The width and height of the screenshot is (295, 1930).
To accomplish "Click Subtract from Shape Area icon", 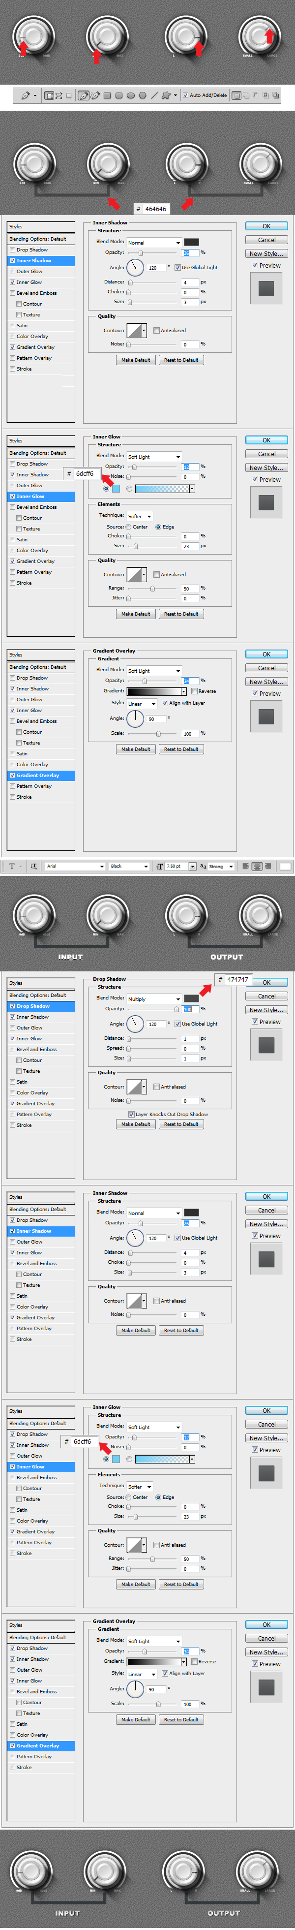I will 256,95.
